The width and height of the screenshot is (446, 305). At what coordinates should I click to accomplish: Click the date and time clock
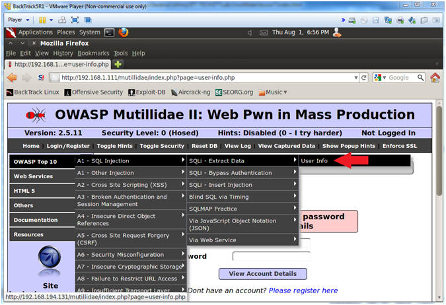pyautogui.click(x=301, y=32)
